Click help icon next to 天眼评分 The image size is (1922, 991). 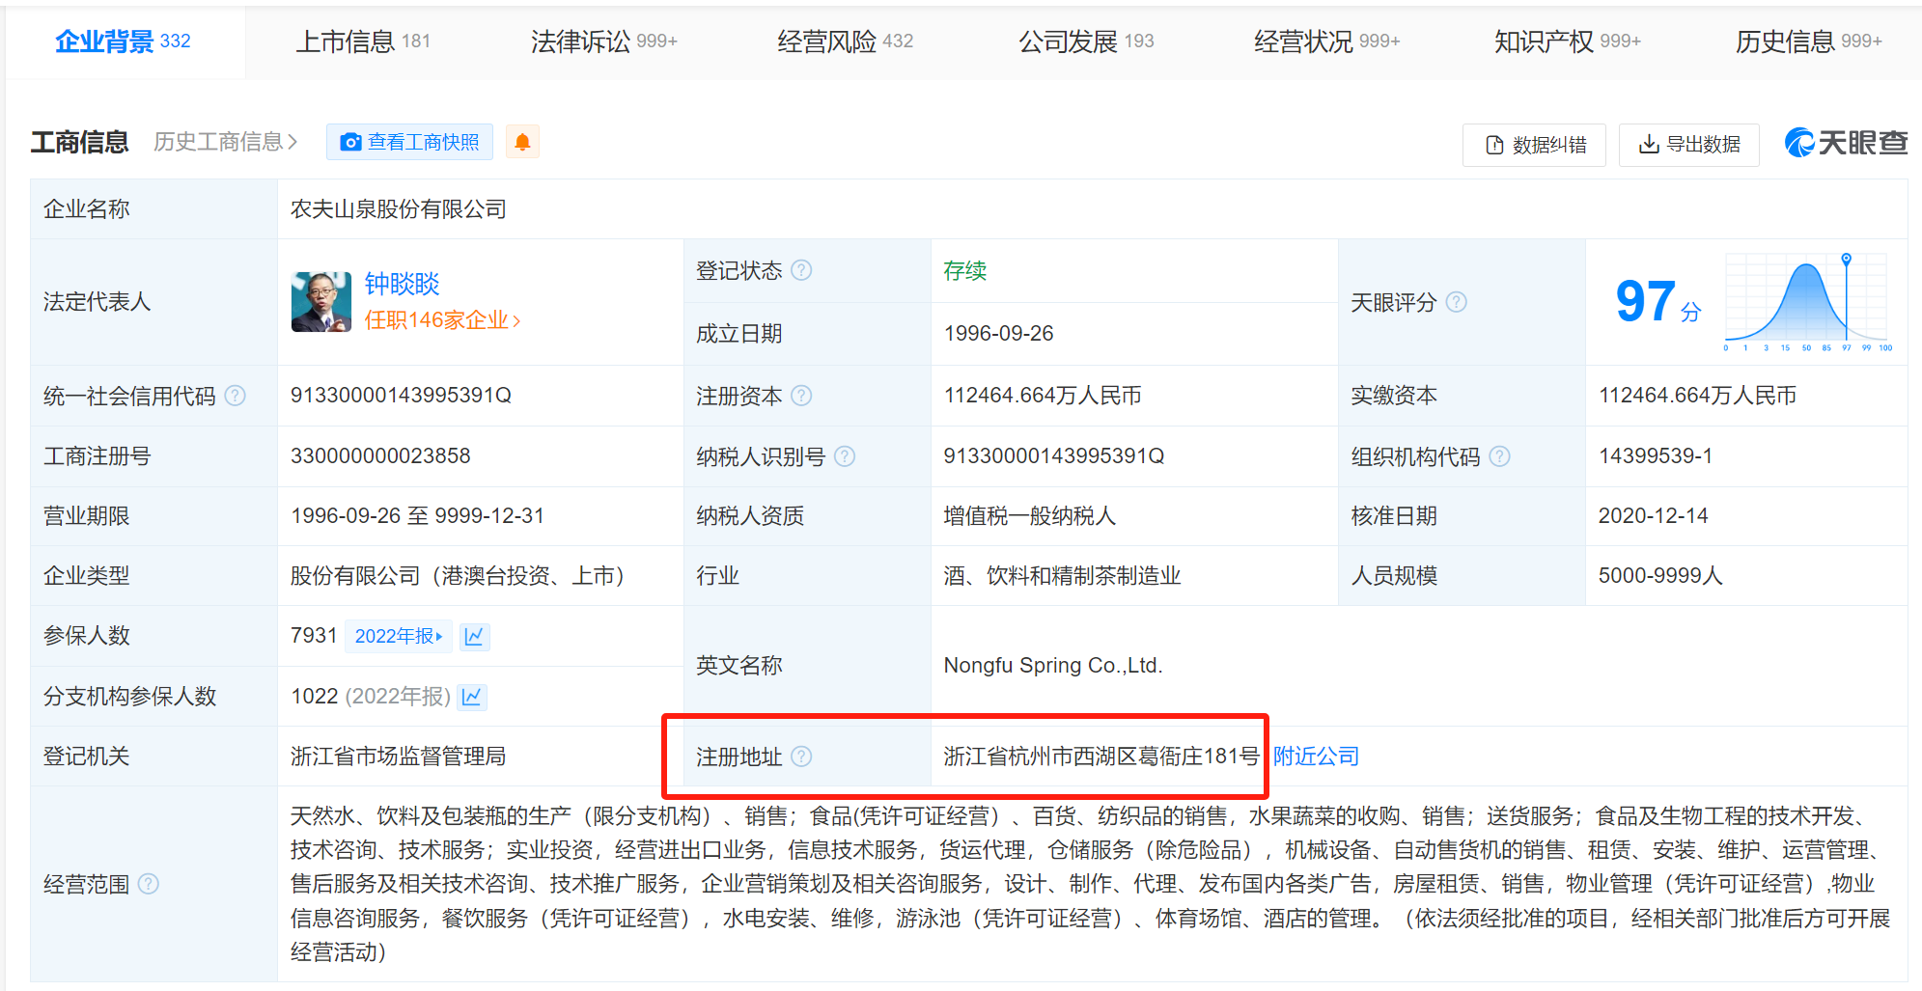click(1457, 302)
